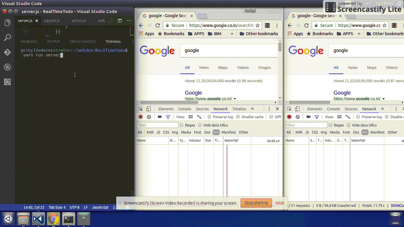Open the OUTPUT panel tab
The image size is (404, 227).
coord(54,42)
